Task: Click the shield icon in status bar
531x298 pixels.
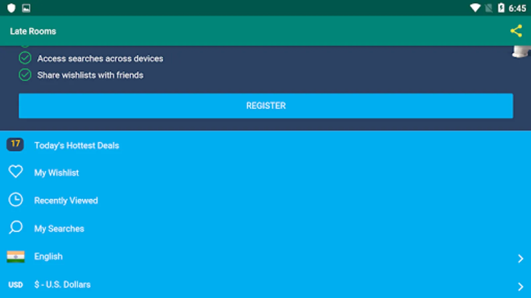Action: 11,8
